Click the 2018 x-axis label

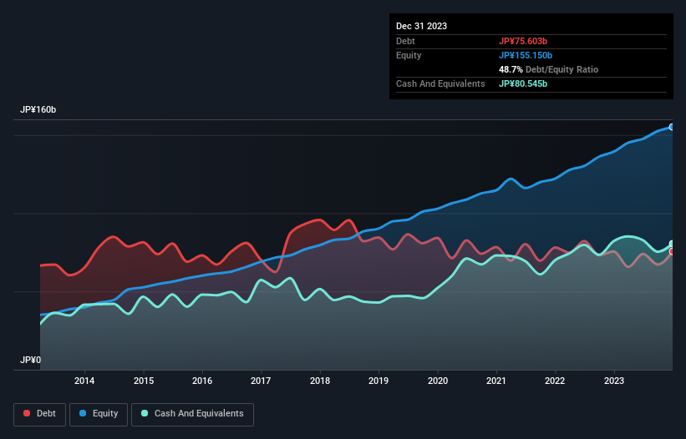(x=320, y=381)
